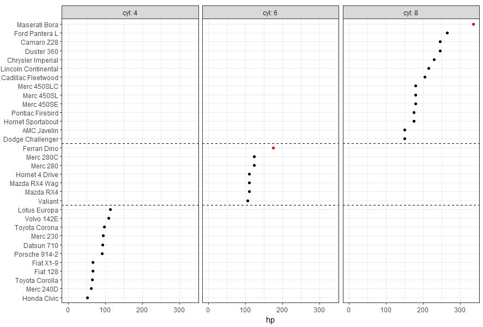Select the Cadillac Fleetwood data point
483x327 pixels.
point(425,77)
